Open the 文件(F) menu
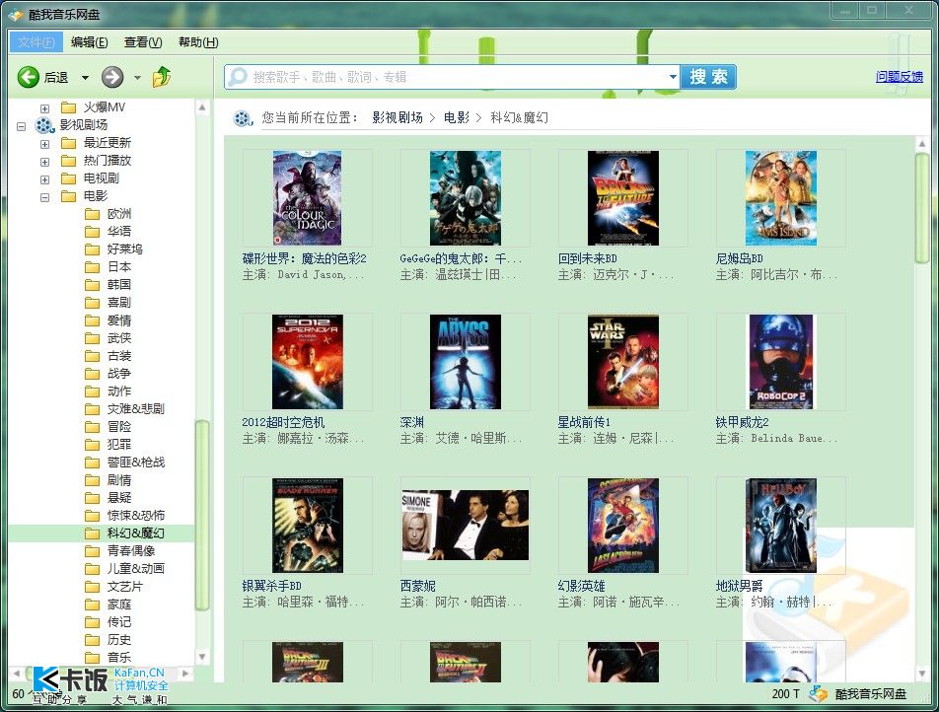The height and width of the screenshot is (712, 939). pyautogui.click(x=36, y=42)
